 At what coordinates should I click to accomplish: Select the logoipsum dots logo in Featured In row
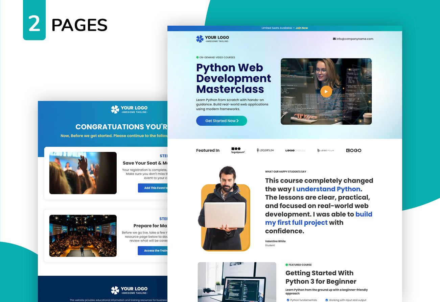(238, 150)
